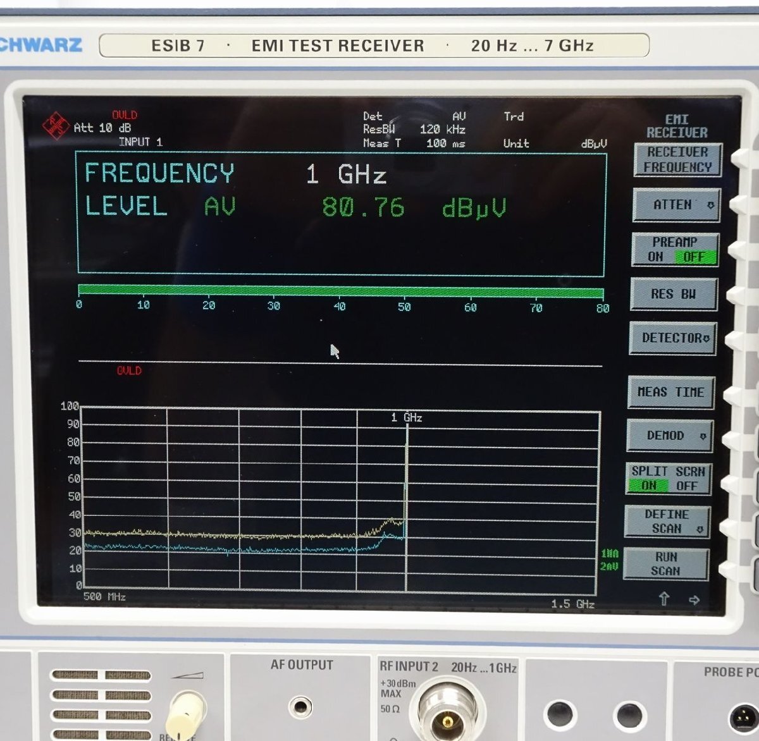
Task: Open the DEFINE SCAN submenu
Action: tap(667, 522)
